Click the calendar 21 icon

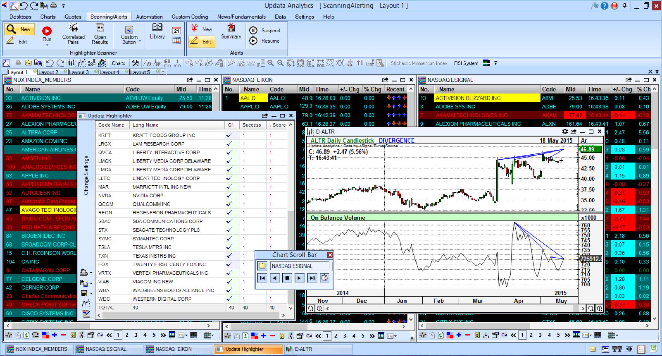[177, 30]
